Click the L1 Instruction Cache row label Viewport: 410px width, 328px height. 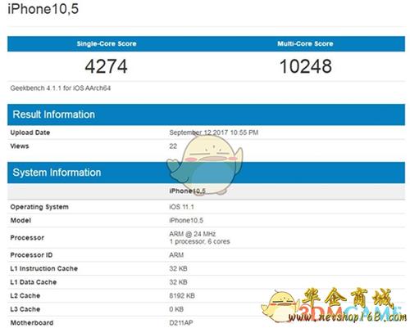44,268
